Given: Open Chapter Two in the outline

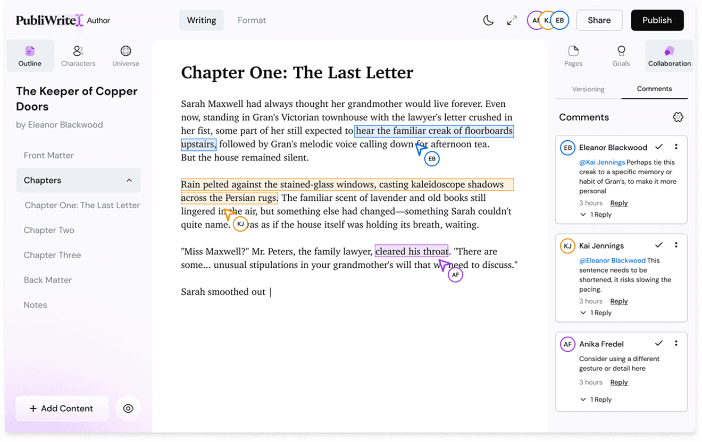Looking at the screenshot, I should pyautogui.click(x=49, y=230).
